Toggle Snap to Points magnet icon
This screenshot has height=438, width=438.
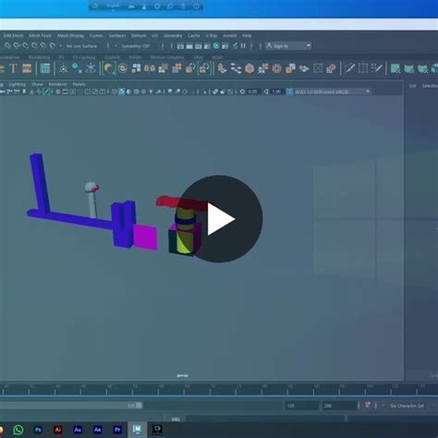(x=25, y=46)
